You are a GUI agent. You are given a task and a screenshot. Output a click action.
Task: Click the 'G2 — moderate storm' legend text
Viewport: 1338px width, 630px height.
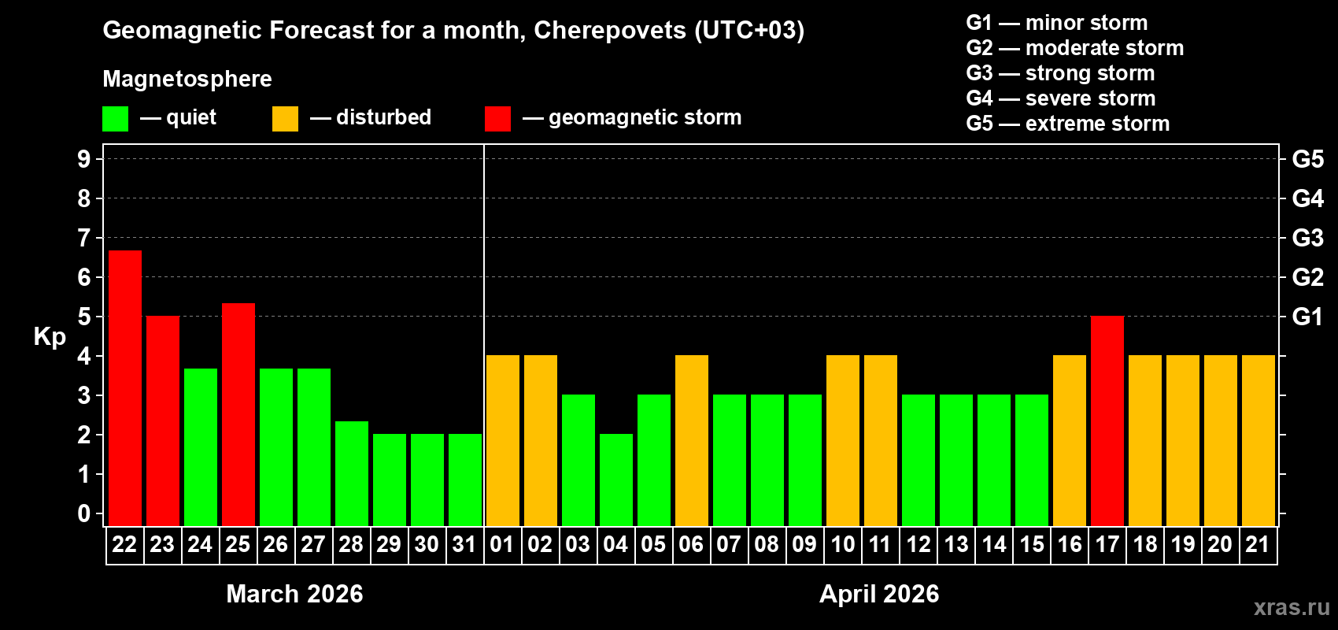coord(1075,48)
